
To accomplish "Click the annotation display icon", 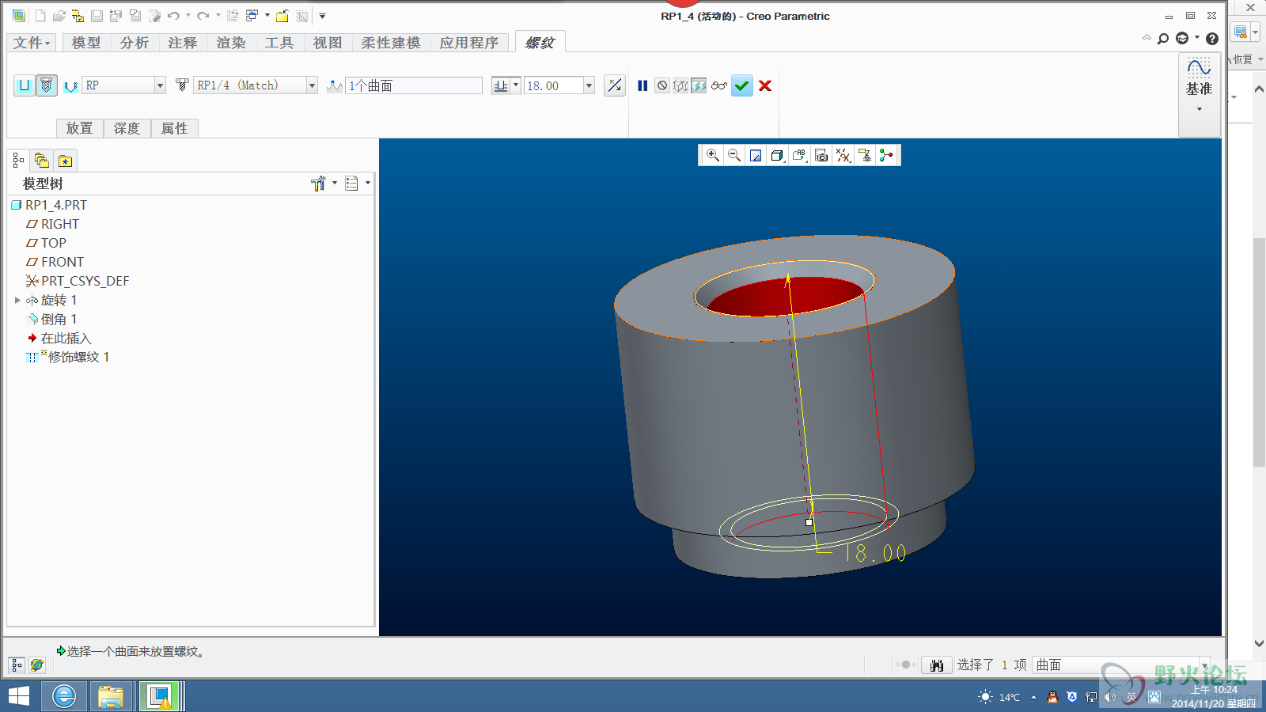I will (x=865, y=155).
